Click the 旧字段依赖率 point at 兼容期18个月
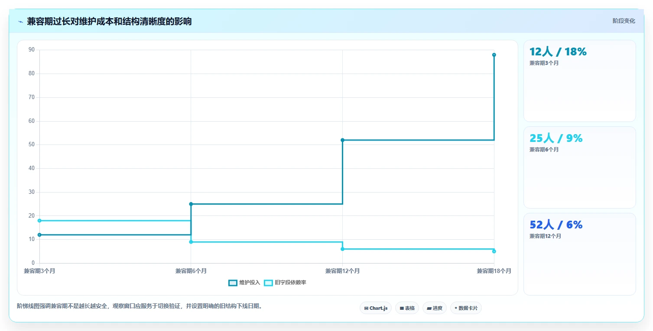The height and width of the screenshot is (331, 653). point(494,251)
